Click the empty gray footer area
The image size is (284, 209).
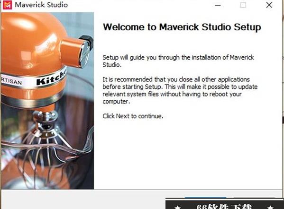click(83, 200)
